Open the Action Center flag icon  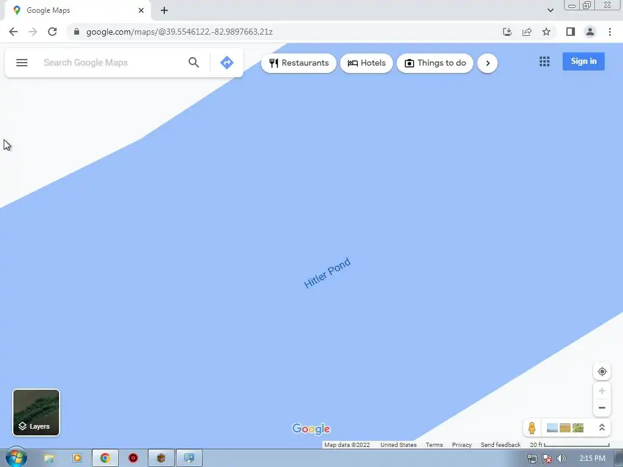(547, 458)
